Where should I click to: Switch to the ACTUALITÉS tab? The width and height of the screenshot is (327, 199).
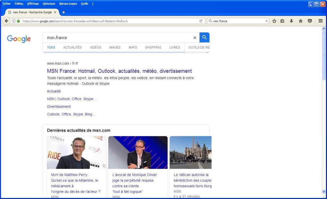point(72,47)
